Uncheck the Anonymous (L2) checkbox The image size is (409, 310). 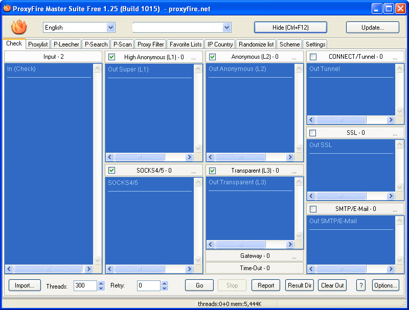point(212,57)
